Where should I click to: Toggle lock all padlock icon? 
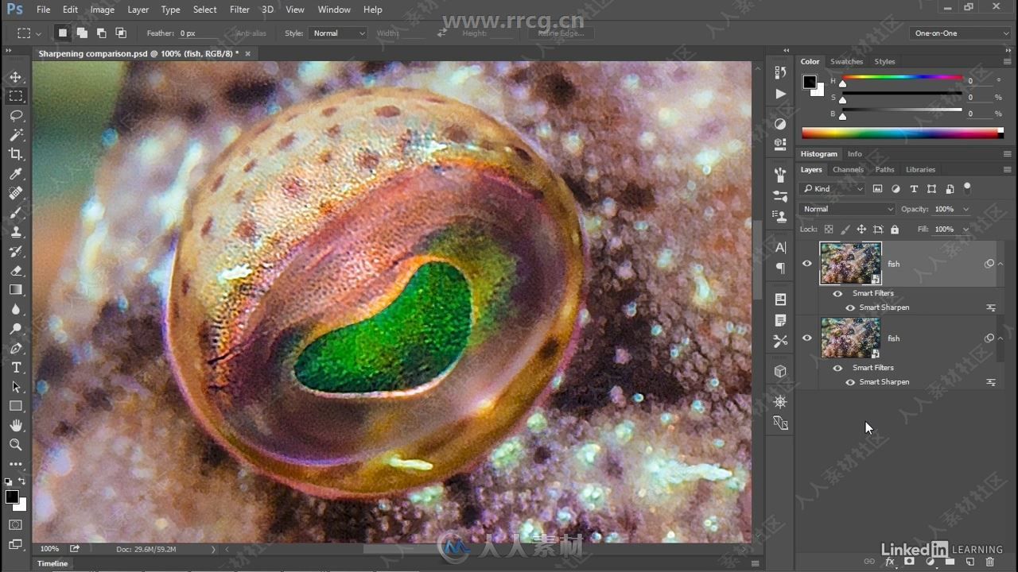[x=895, y=230]
